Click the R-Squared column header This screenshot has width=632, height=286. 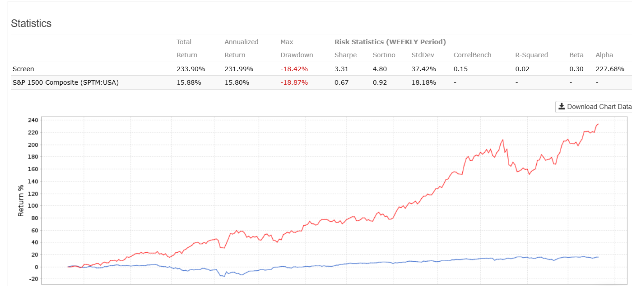tap(531, 55)
